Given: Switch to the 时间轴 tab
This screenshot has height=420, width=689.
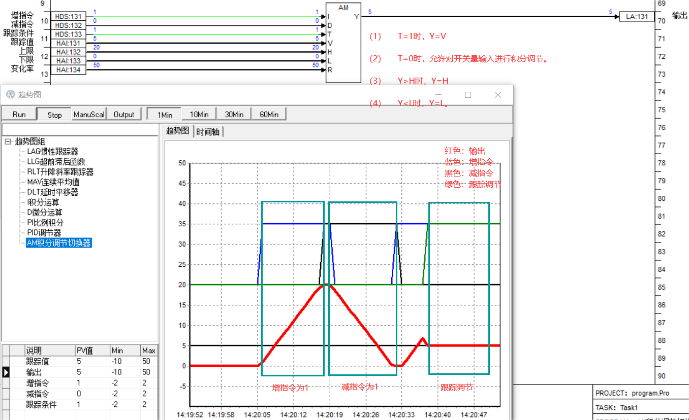Looking at the screenshot, I should click(x=208, y=131).
